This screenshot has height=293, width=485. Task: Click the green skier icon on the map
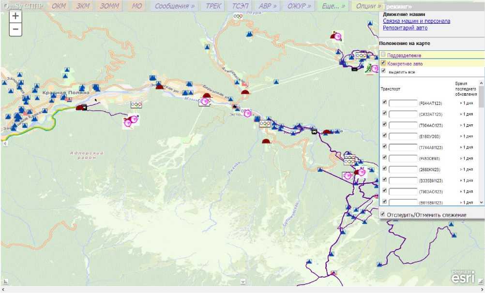pyautogui.click(x=370, y=67)
